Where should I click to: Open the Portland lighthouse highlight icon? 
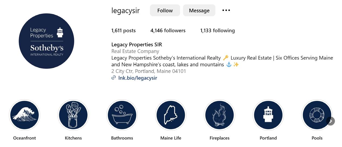tap(268, 115)
